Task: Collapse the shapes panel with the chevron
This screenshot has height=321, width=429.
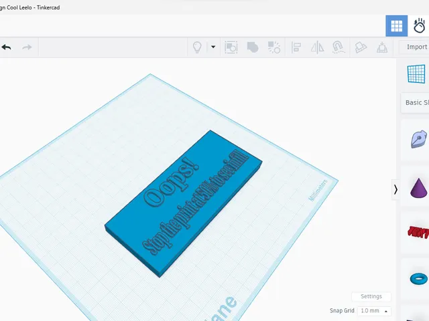Action: [395, 189]
